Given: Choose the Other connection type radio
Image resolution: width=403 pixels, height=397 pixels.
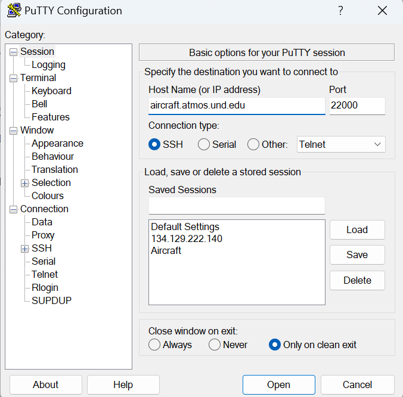Looking at the screenshot, I should (x=253, y=144).
